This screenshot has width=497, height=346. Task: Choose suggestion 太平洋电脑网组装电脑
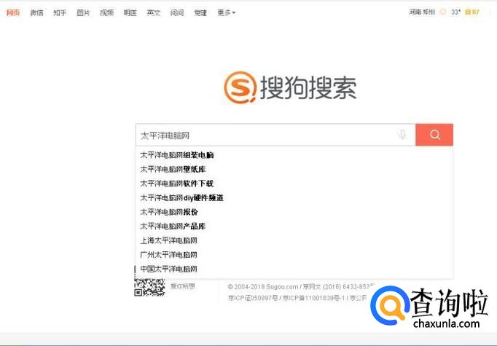coord(294,155)
